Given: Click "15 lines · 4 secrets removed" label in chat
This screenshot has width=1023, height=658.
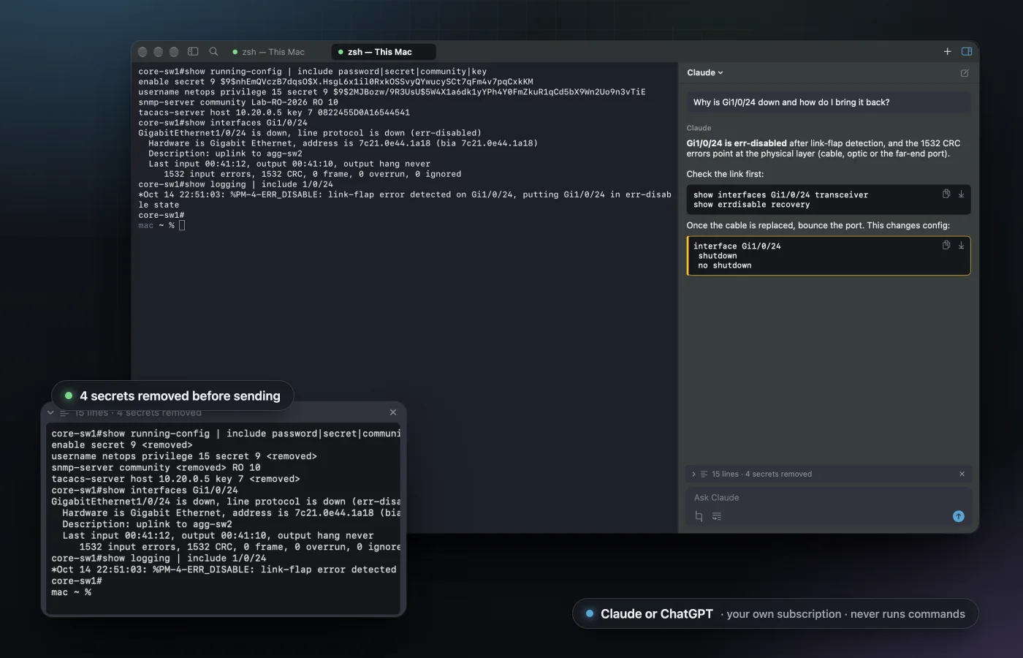Looking at the screenshot, I should (x=761, y=474).
